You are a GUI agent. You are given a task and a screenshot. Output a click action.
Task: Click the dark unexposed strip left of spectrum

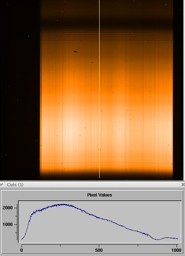(x=20, y=90)
